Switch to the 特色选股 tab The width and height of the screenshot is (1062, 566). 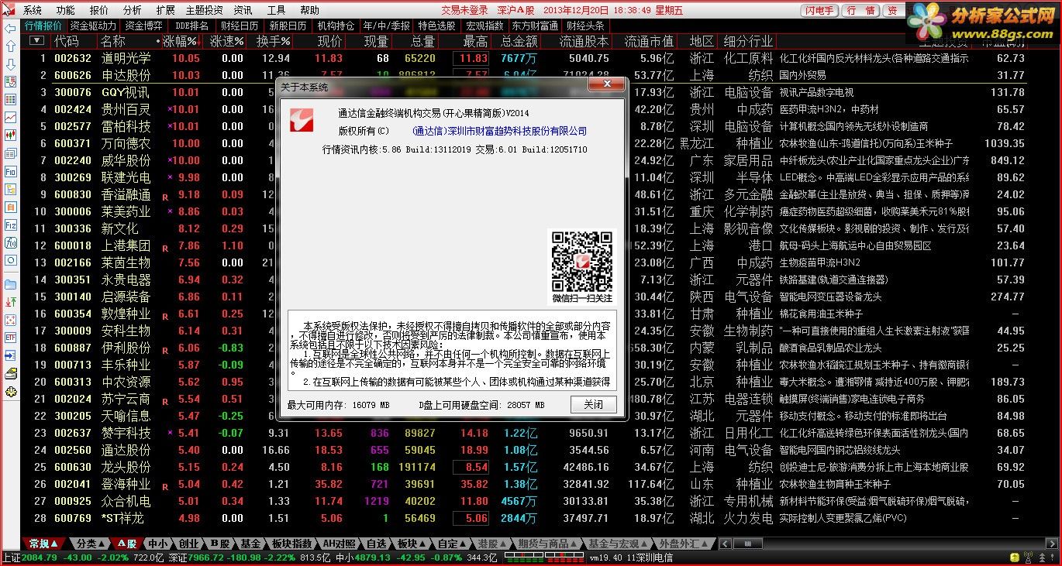(x=437, y=26)
